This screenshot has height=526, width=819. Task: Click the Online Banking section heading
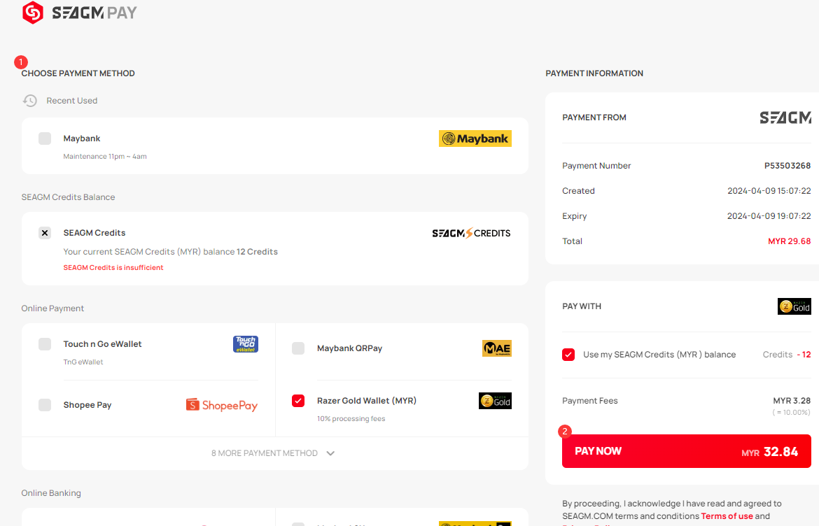click(51, 493)
